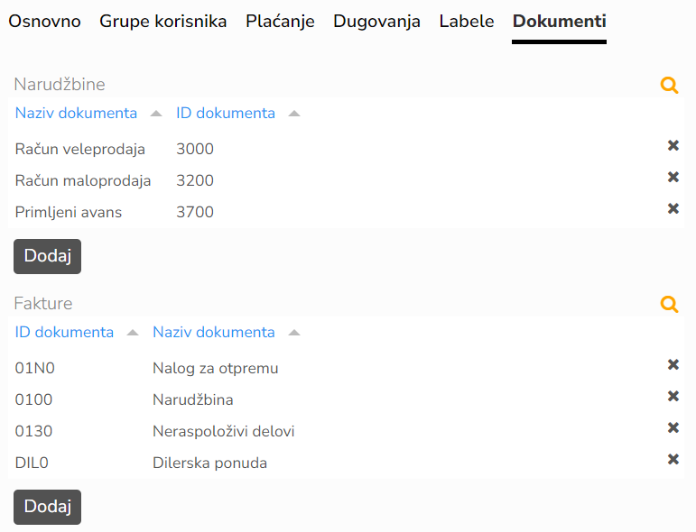Switch to the Osnovno tab
Screen dimensions: 696x532
click(x=44, y=22)
